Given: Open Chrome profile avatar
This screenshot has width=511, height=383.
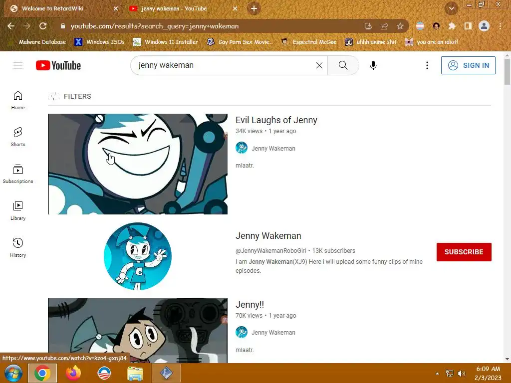Looking at the screenshot, I should [484, 26].
